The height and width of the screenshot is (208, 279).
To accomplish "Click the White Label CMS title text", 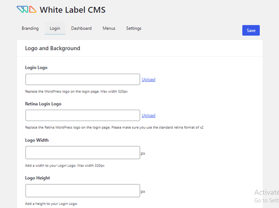I will pos(69,10).
